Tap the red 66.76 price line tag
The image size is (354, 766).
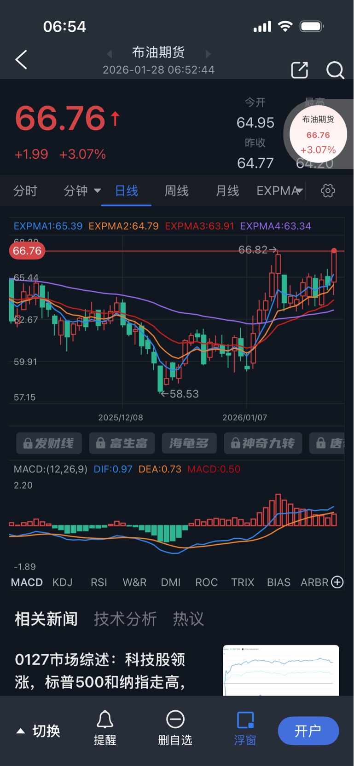click(27, 251)
